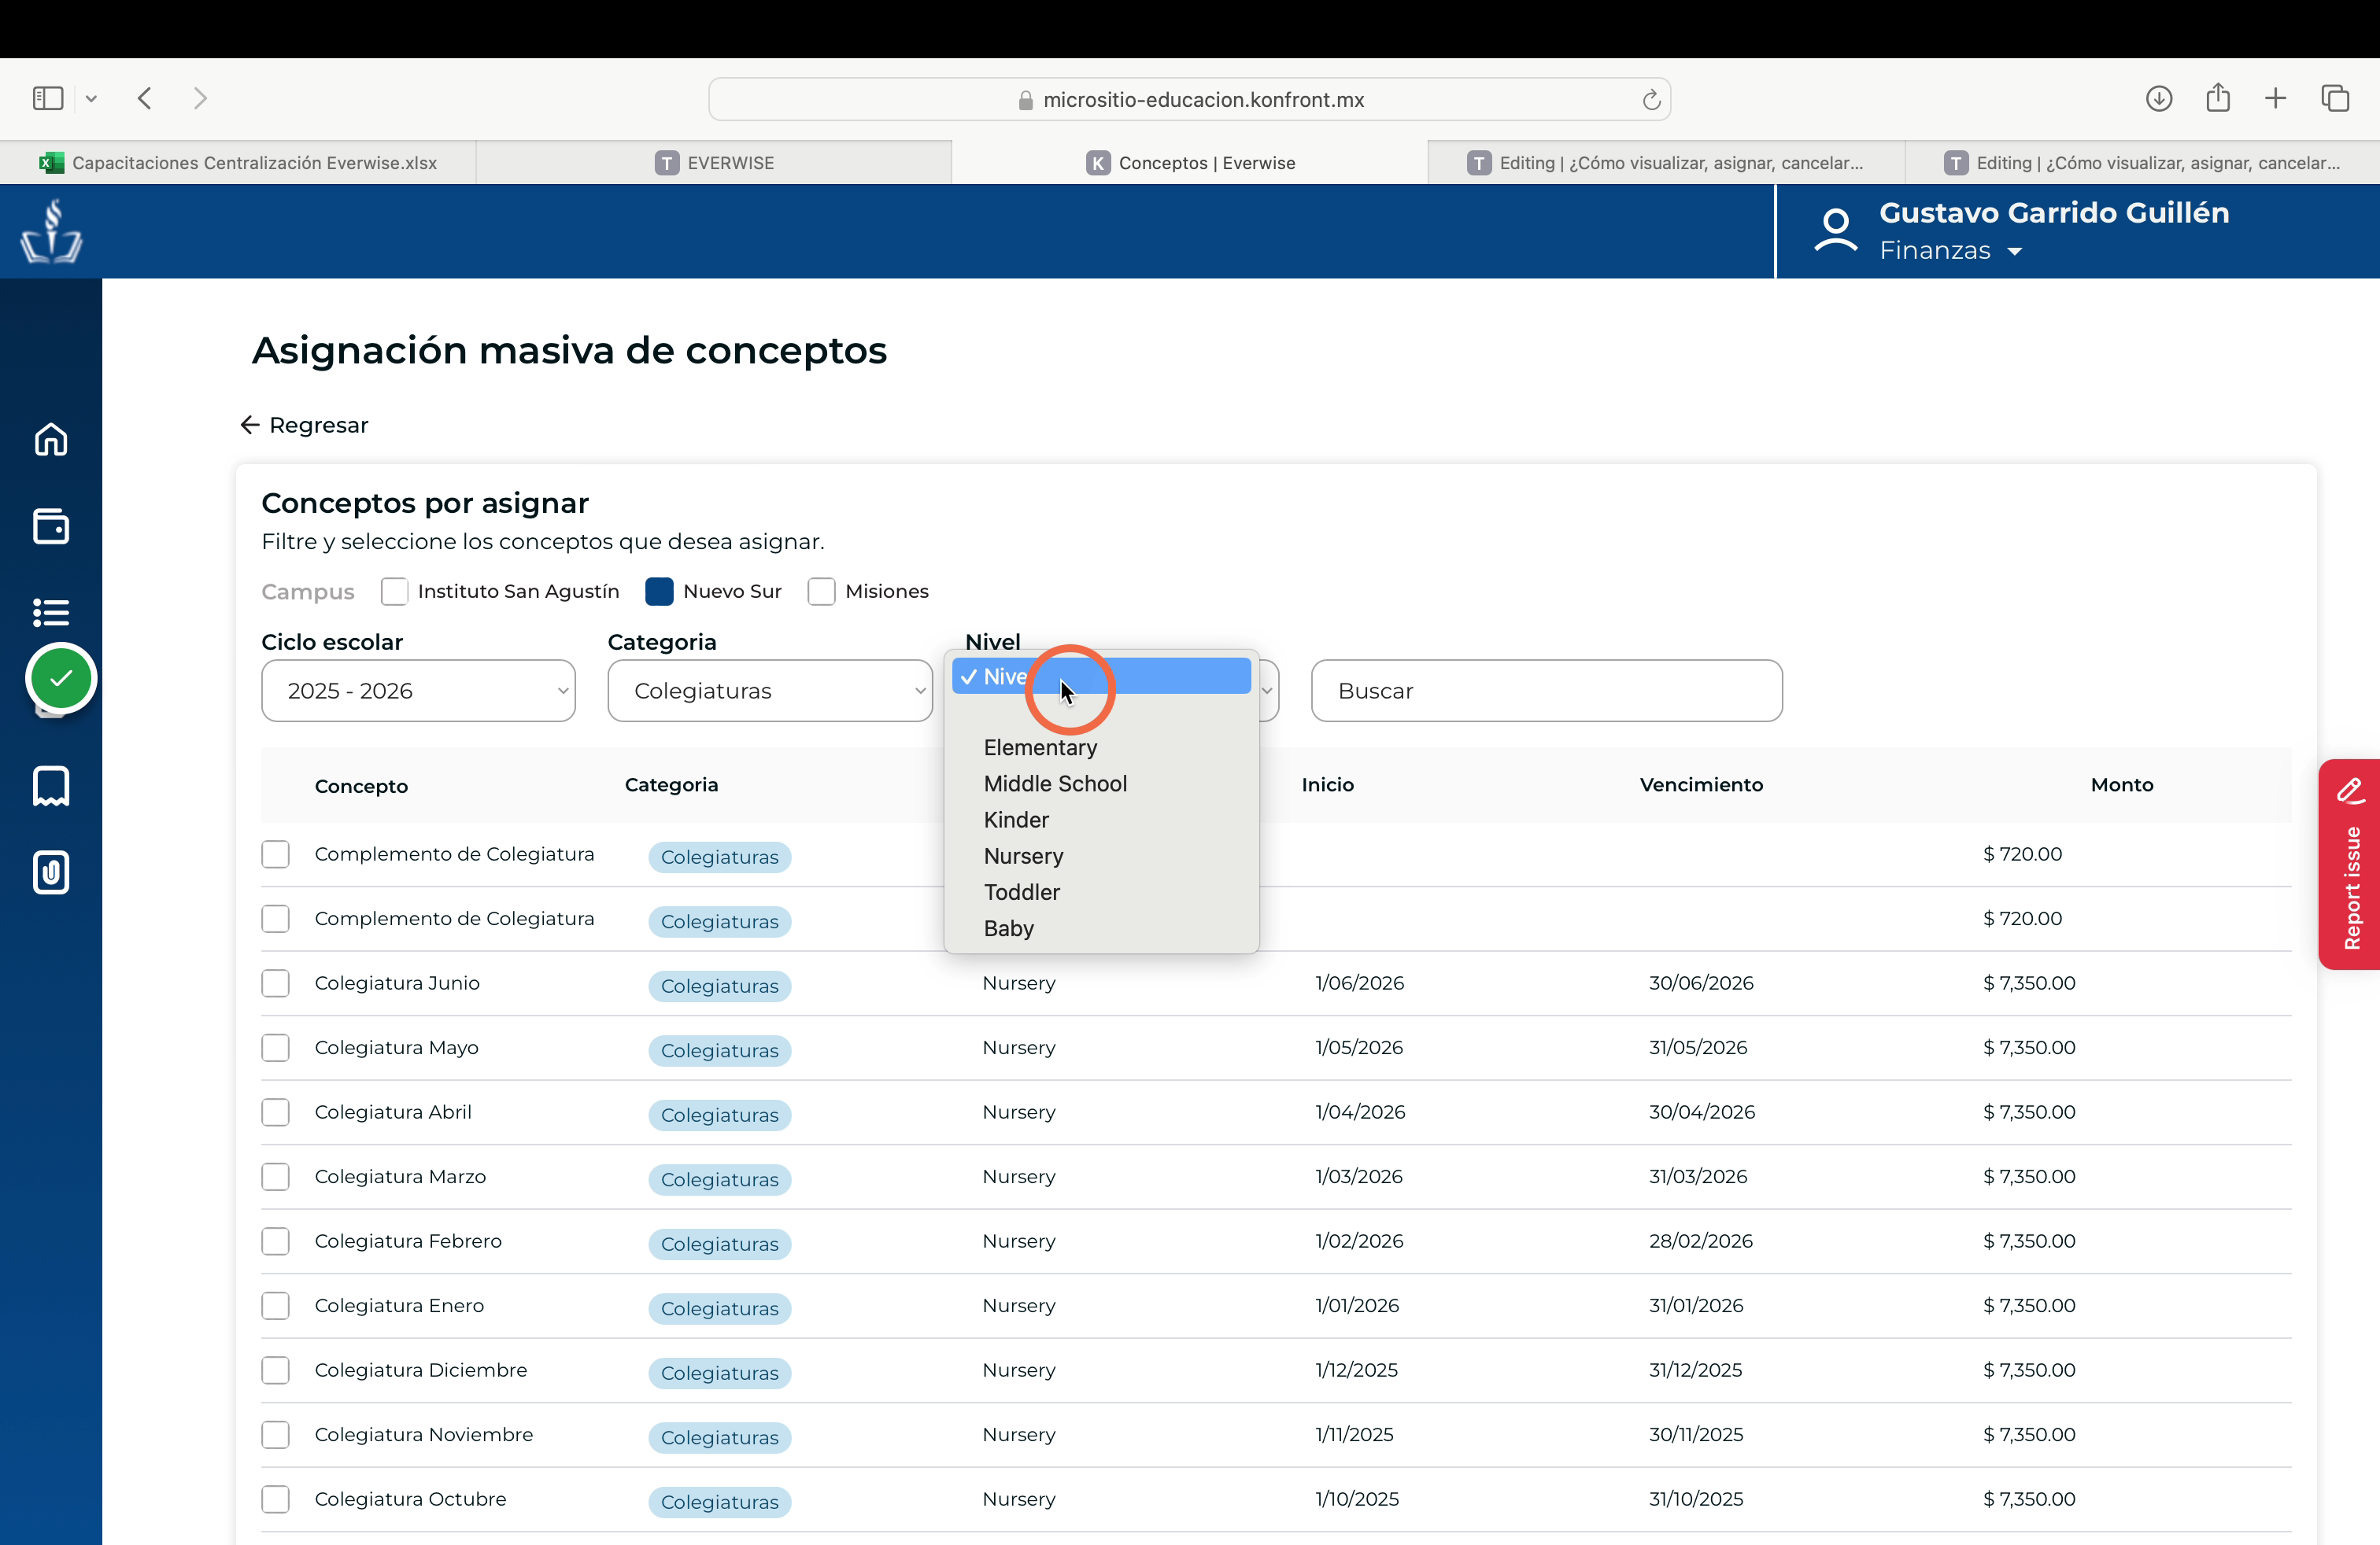Open the paperclip attachment sidebar icon
Image resolution: width=2380 pixels, height=1545 pixels.
point(51,872)
